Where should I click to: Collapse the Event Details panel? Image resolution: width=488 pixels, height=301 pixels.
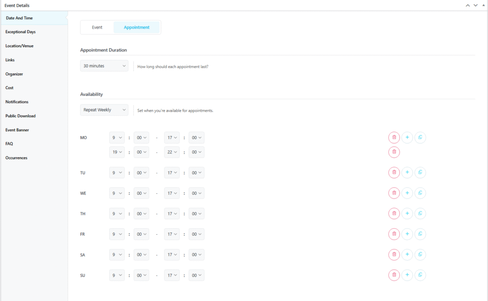pos(483,5)
